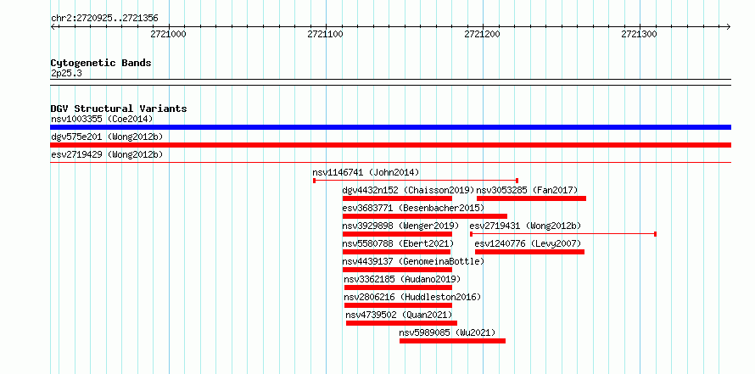Click the esv2719431 thin span line
This screenshot has width=755, height=374.
[x=563, y=234]
